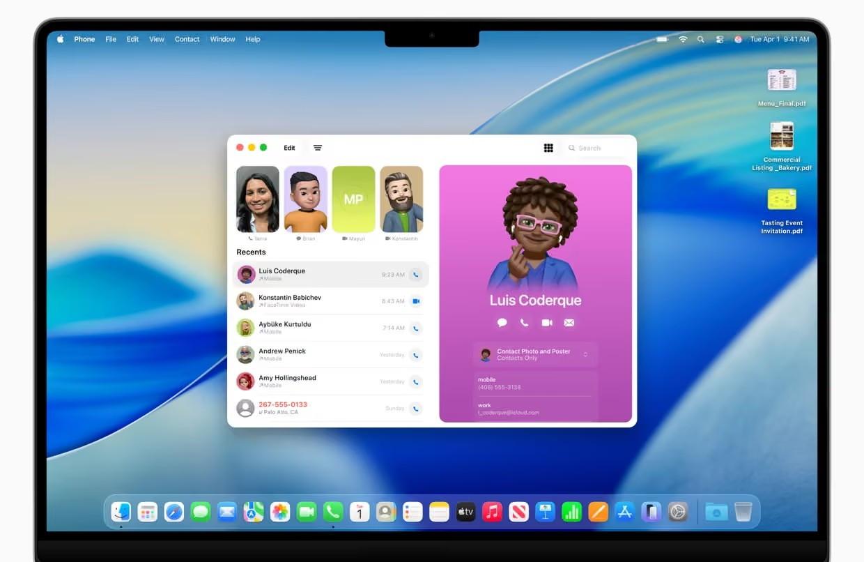Launch Safari from the Dock
This screenshot has width=864, height=562.
tap(174, 512)
